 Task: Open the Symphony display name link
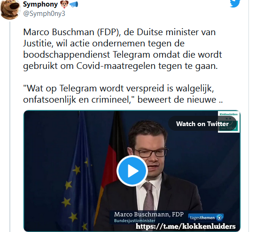40,4
